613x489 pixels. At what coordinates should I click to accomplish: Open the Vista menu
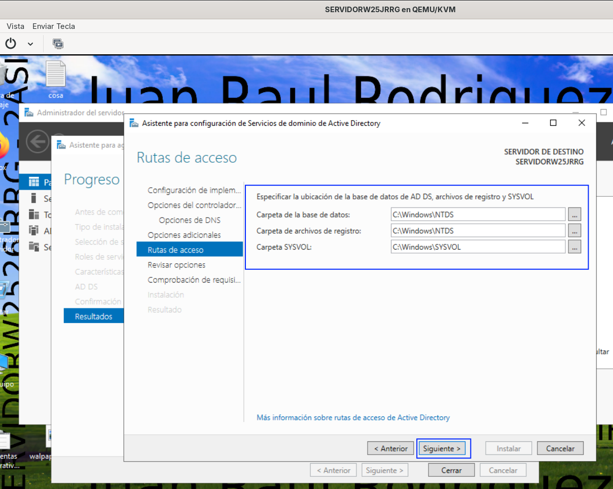(x=16, y=26)
